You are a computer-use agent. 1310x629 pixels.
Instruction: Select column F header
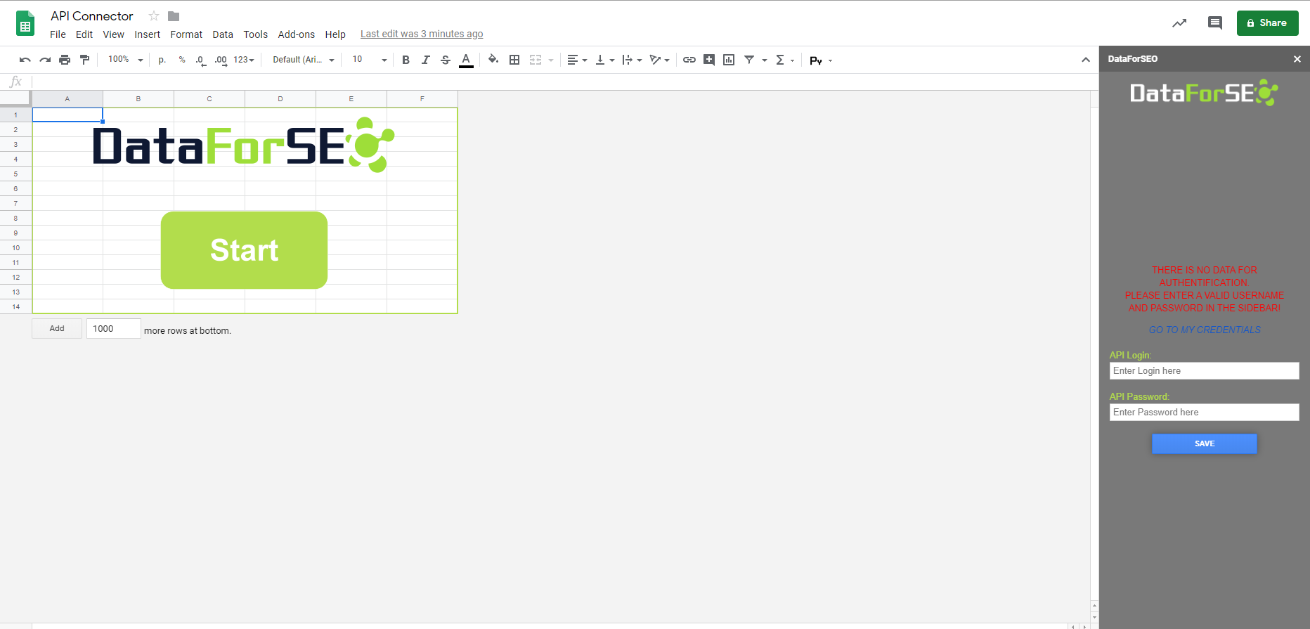click(x=422, y=99)
